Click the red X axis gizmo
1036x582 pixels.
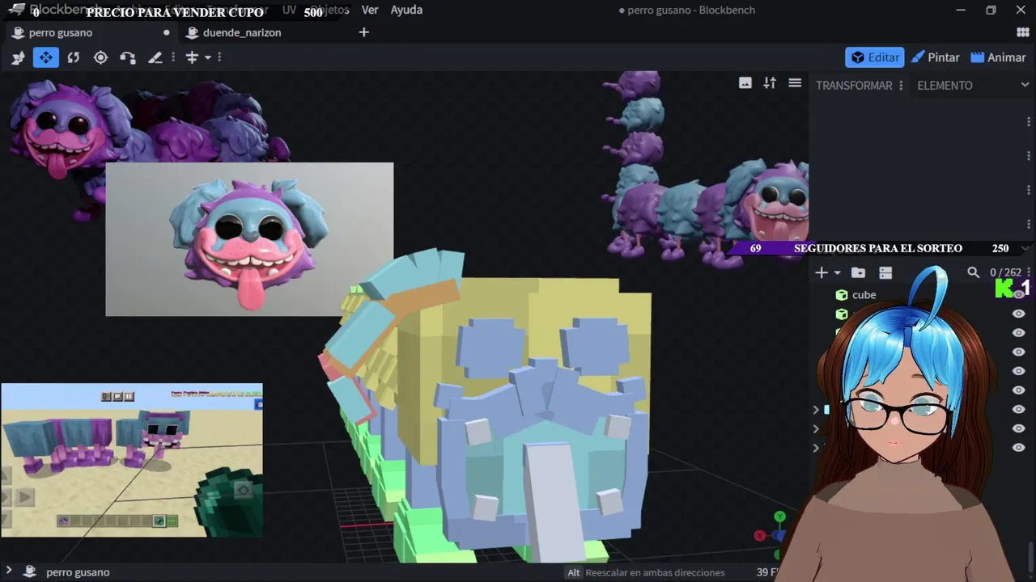pos(759,535)
